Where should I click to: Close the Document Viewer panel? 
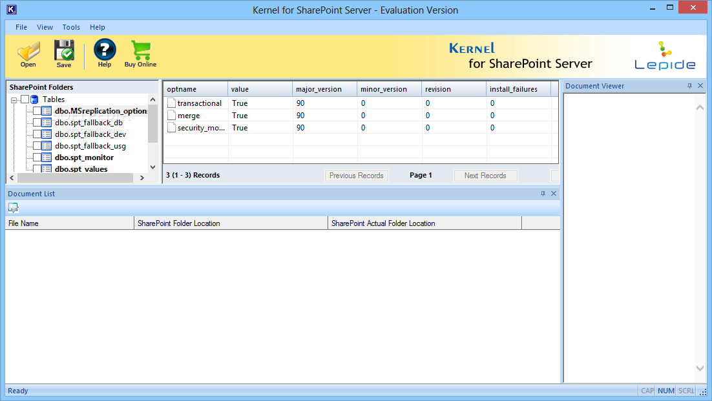[x=700, y=86]
